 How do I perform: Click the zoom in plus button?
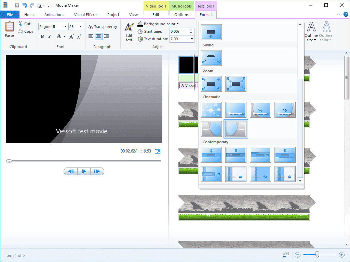click(x=341, y=254)
